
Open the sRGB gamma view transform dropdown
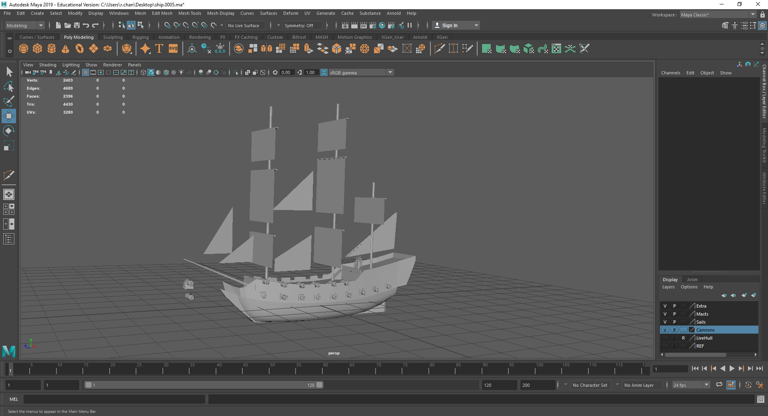pyautogui.click(x=390, y=72)
